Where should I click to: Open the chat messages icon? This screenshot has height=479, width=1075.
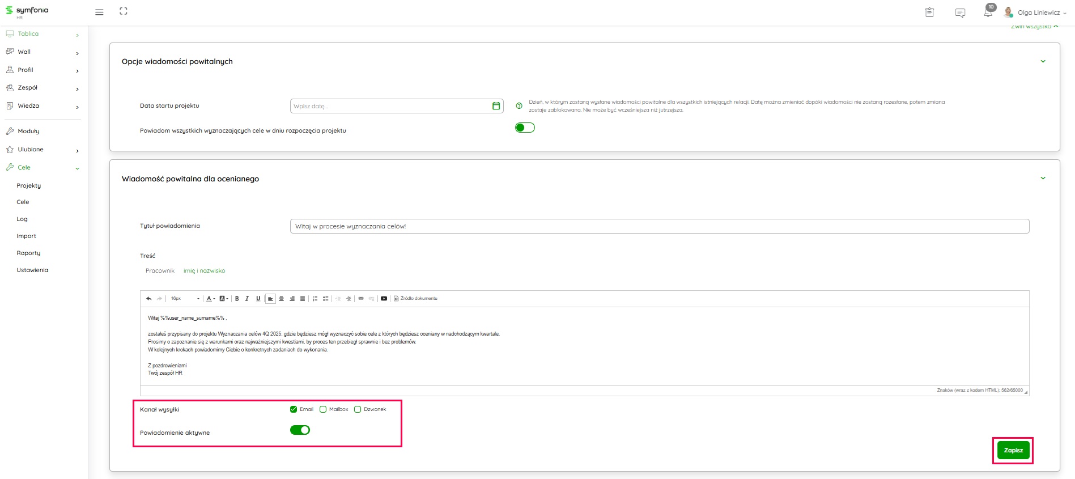coord(960,12)
